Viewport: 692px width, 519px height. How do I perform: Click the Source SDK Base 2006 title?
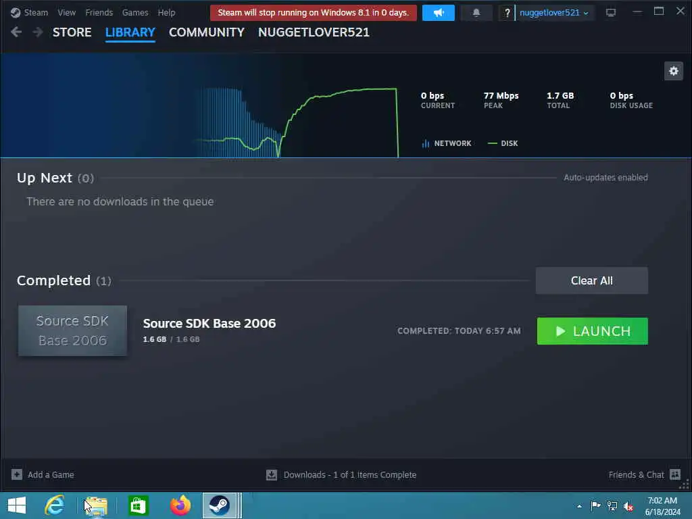209,324
